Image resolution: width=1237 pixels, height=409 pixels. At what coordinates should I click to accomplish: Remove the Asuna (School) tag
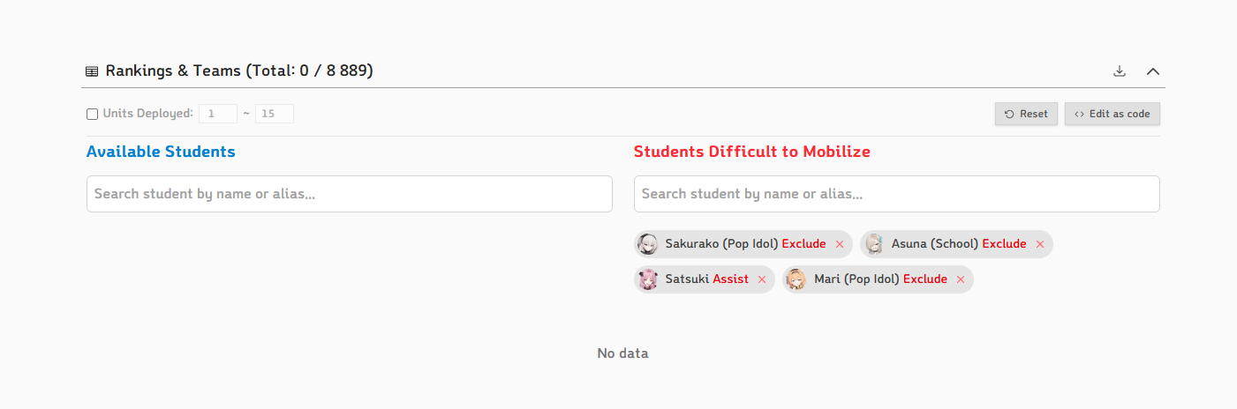[x=1040, y=244]
